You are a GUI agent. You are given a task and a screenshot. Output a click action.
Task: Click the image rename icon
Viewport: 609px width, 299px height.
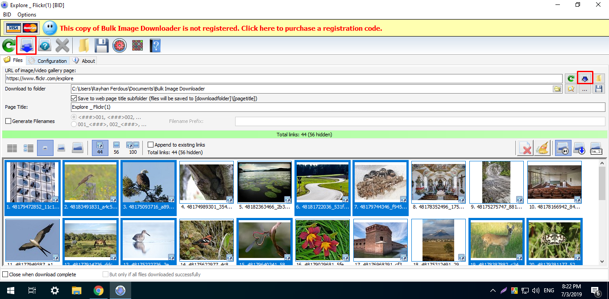[596, 148]
